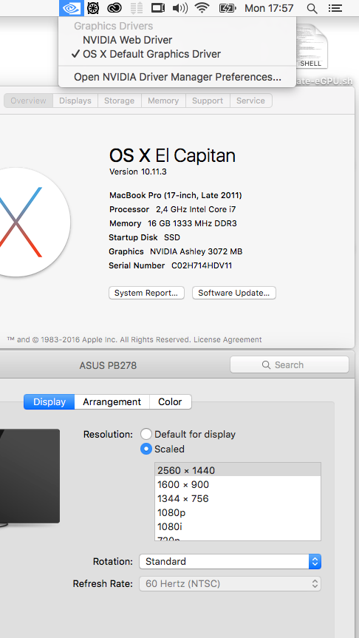Select the Scaled radio button
Screen dimensions: 359x638
(146, 449)
